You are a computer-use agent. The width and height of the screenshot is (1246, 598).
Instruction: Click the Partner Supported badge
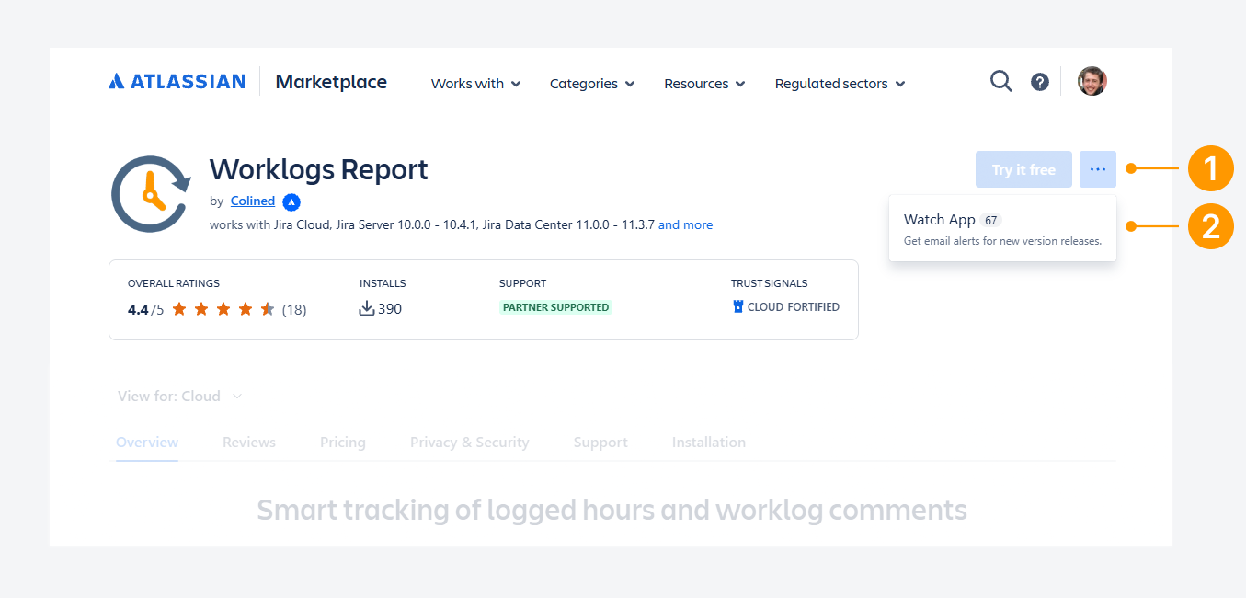pos(555,307)
